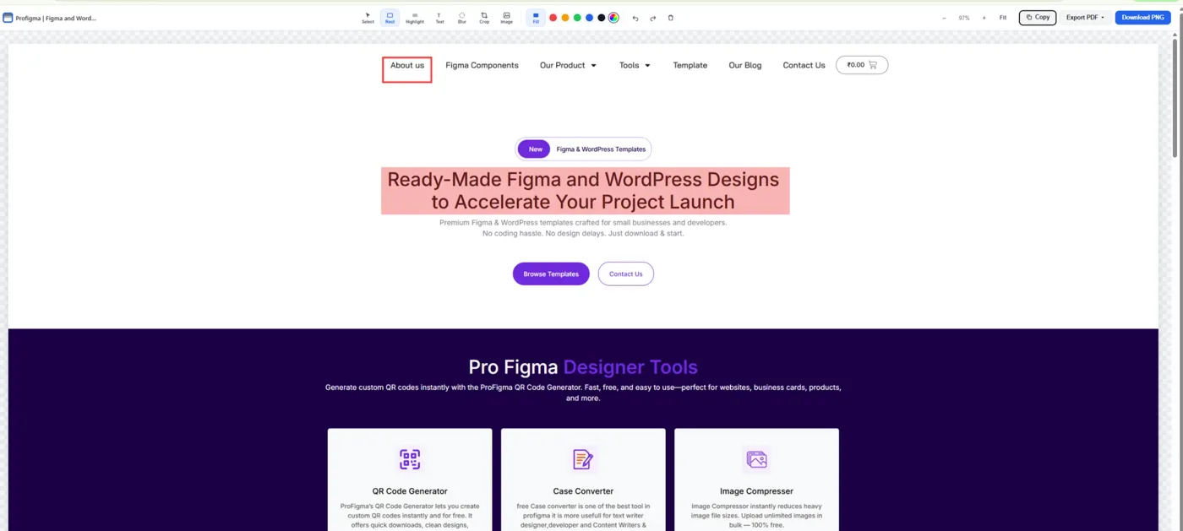Open the rainbow custom color picker

[613, 18]
